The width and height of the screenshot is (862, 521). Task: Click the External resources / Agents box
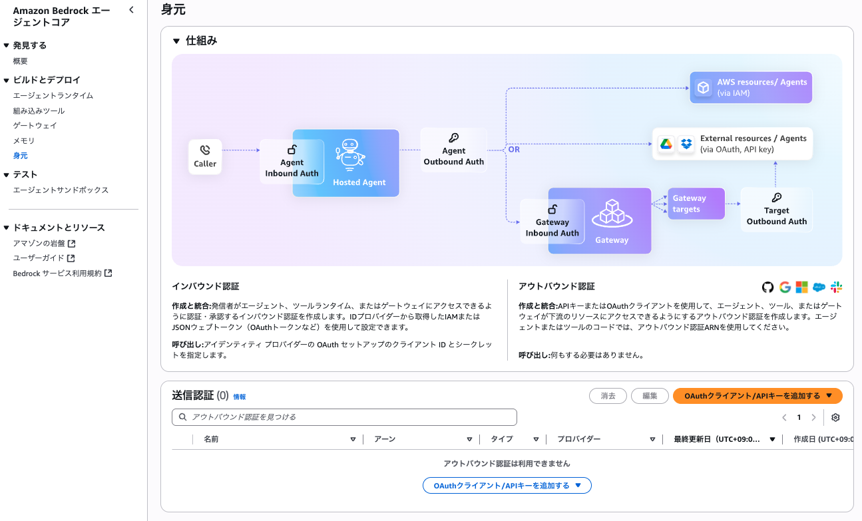(732, 144)
